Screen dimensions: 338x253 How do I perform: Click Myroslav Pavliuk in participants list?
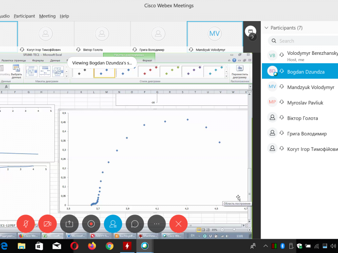(x=307, y=102)
